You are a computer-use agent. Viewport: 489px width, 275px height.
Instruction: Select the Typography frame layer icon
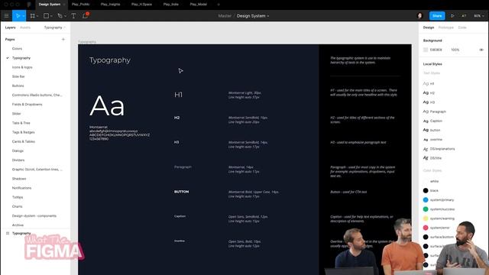(8, 233)
